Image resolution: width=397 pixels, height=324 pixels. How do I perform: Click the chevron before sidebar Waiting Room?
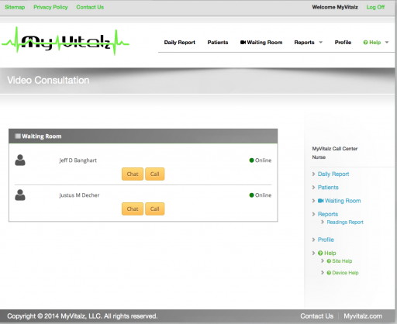pyautogui.click(x=313, y=201)
